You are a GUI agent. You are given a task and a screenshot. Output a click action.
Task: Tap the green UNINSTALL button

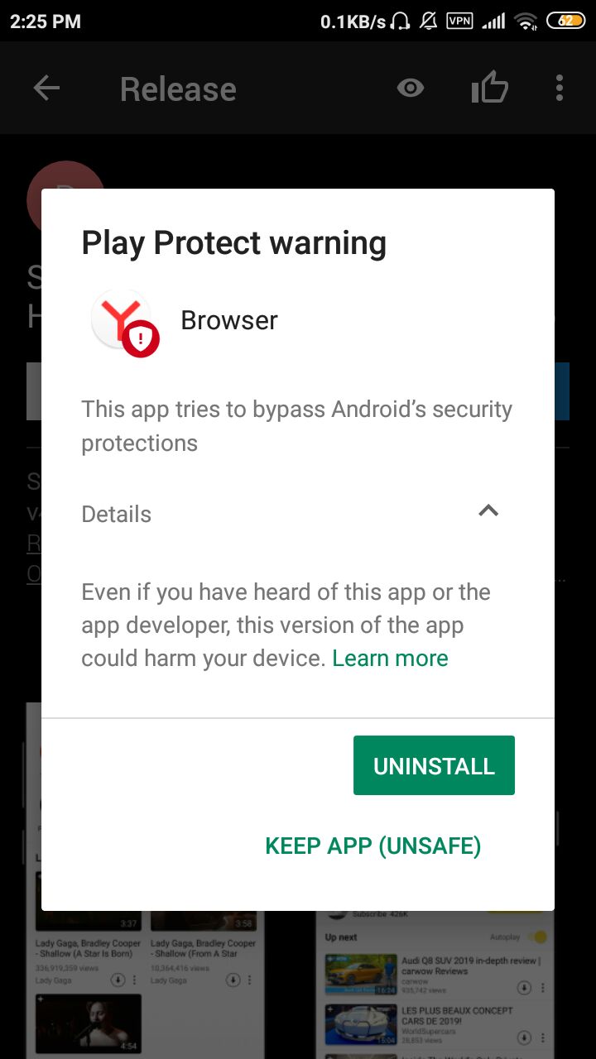coord(434,765)
